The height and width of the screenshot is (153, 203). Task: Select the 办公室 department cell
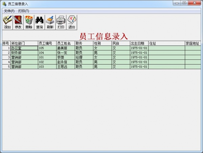pyautogui.click(x=24, y=48)
